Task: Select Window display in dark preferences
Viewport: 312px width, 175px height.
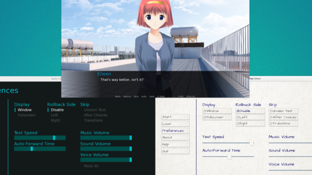Action: (25, 110)
